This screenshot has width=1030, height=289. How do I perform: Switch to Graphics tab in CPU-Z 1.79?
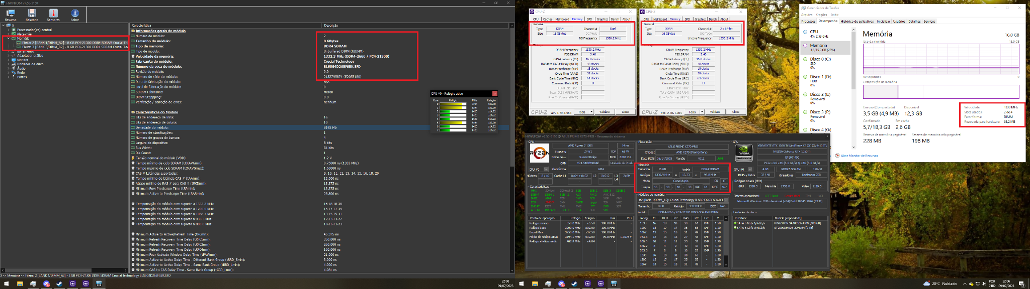click(602, 19)
